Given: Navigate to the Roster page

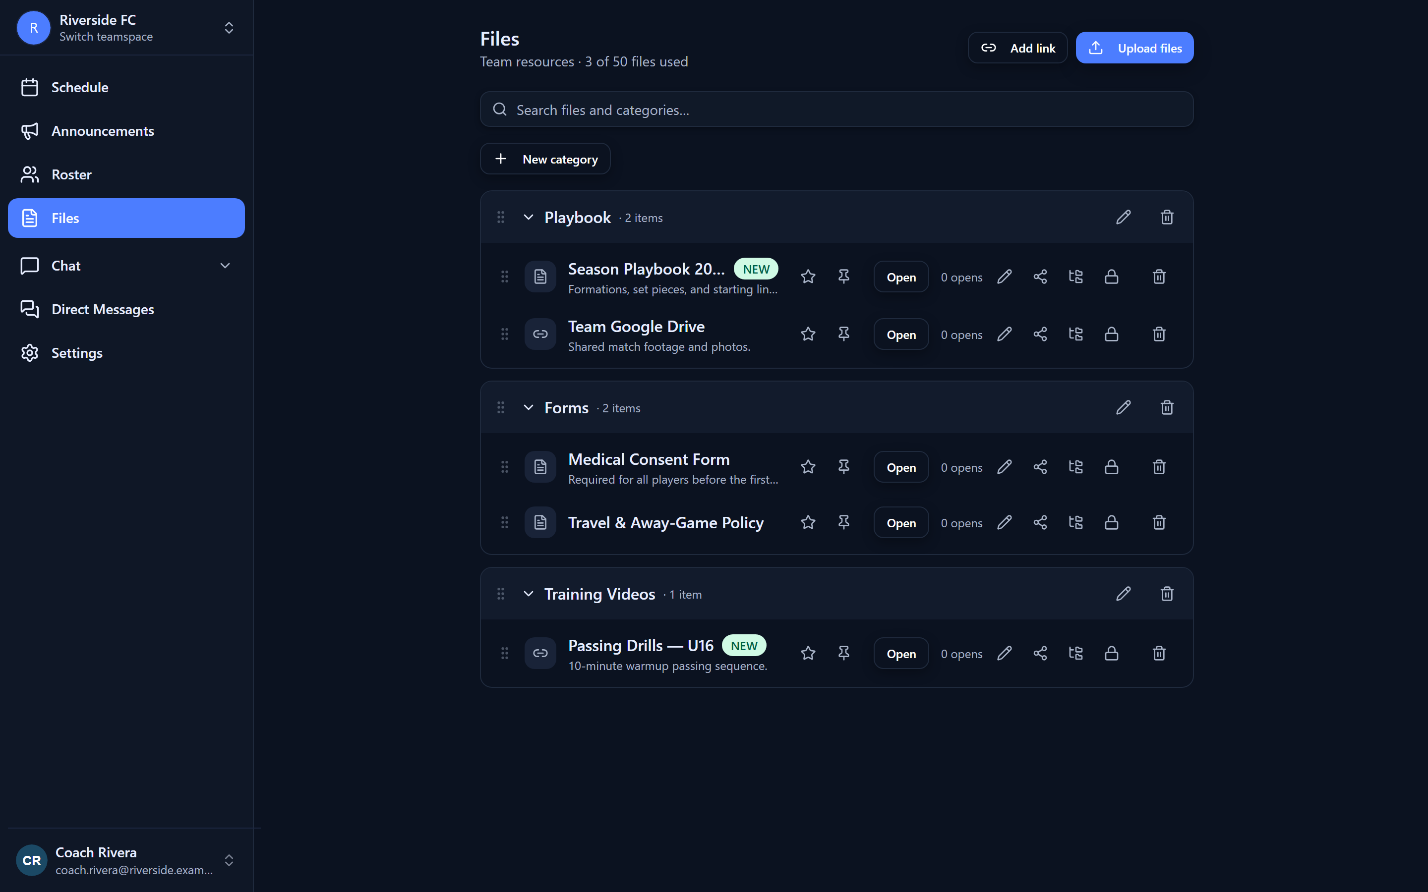Looking at the screenshot, I should pyautogui.click(x=126, y=174).
